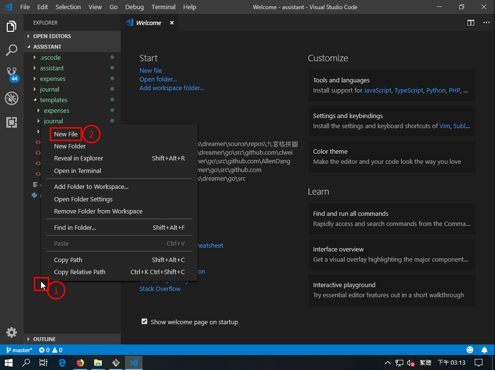Open the notifications bell in status bar
The height and width of the screenshot is (370, 495).
484,350
